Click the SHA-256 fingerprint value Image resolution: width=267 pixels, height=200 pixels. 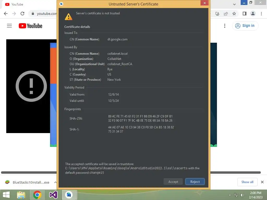[x=140, y=118]
